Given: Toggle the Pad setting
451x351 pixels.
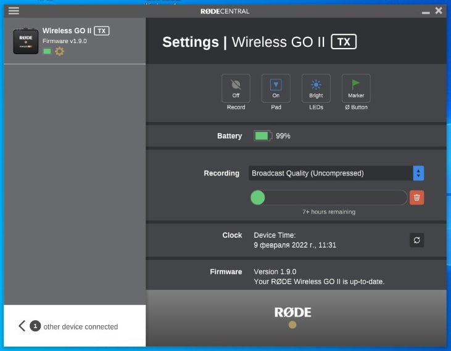Looking at the screenshot, I should point(276,89).
